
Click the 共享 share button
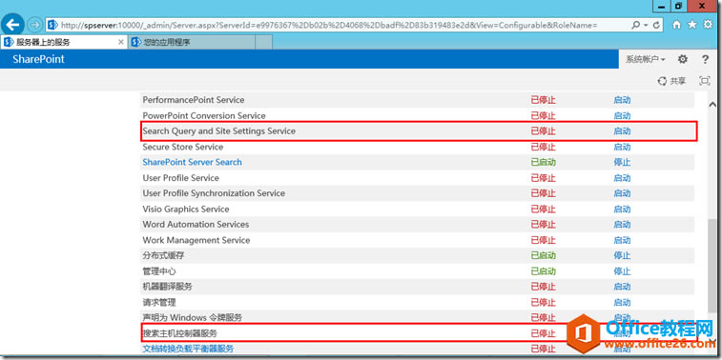671,81
